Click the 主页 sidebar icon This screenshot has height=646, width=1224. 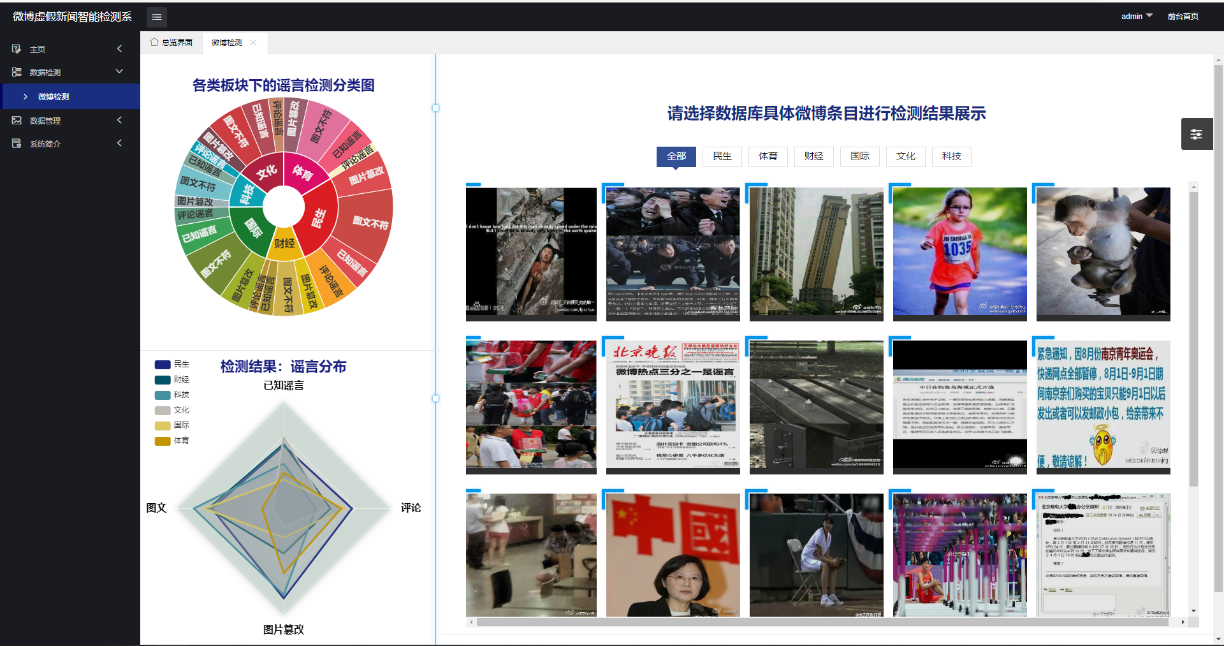[17, 49]
